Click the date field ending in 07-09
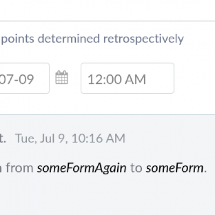215x215 pixels. click(25, 78)
